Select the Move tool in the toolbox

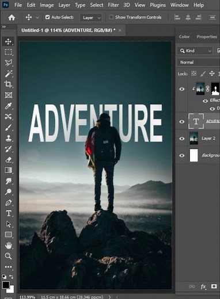(8, 41)
